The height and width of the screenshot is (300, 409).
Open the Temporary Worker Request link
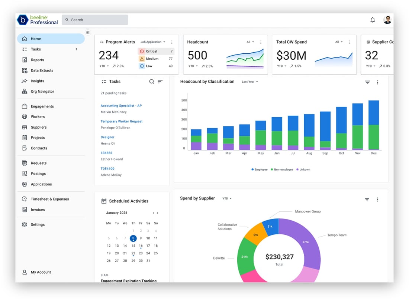coord(121,121)
